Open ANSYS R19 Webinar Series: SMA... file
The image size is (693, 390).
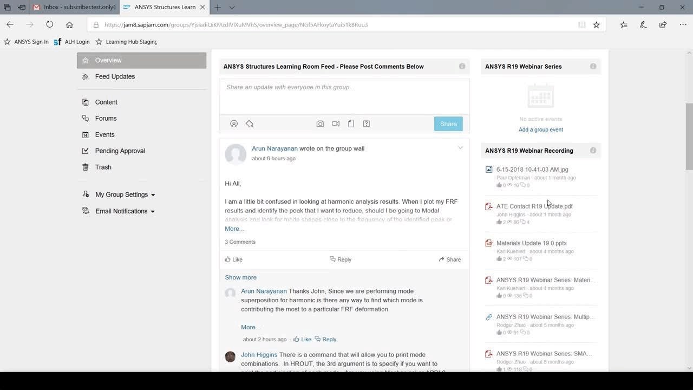coord(544,354)
